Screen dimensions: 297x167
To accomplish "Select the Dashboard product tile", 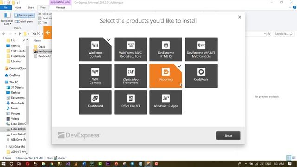I will [95, 102].
